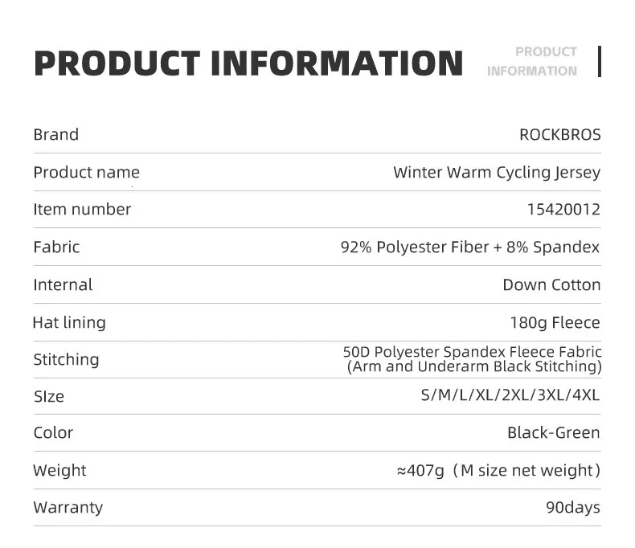This screenshot has height=548, width=635.
Task: Click the small gray PRODUCT INFORMATION caption
Action: [x=532, y=61]
